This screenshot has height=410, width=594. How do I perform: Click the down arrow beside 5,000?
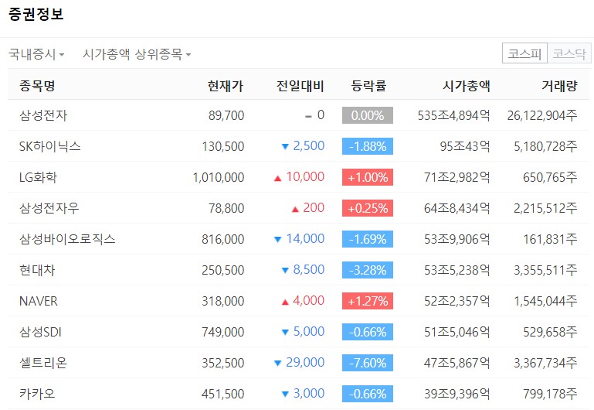pos(285,332)
